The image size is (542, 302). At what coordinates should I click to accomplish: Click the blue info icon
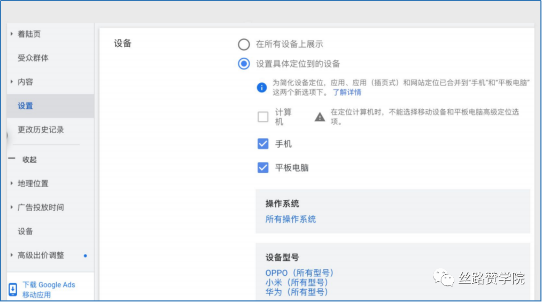tap(262, 88)
